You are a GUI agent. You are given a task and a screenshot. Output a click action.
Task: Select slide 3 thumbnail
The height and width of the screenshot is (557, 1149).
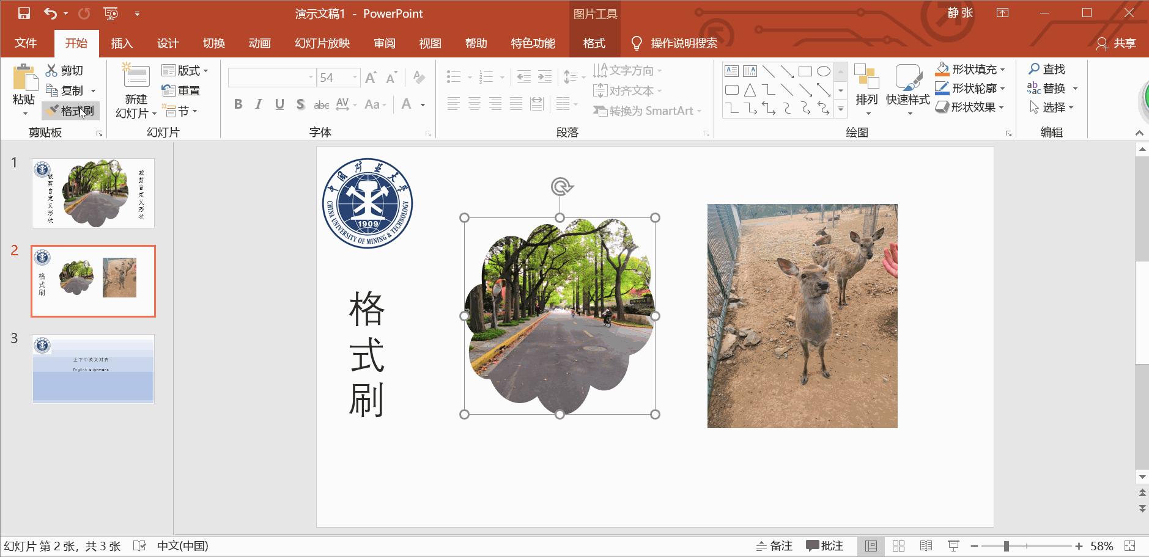coord(93,369)
